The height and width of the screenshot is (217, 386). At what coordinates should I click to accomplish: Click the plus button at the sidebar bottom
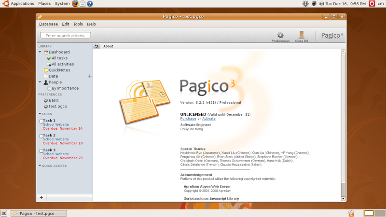(41, 198)
